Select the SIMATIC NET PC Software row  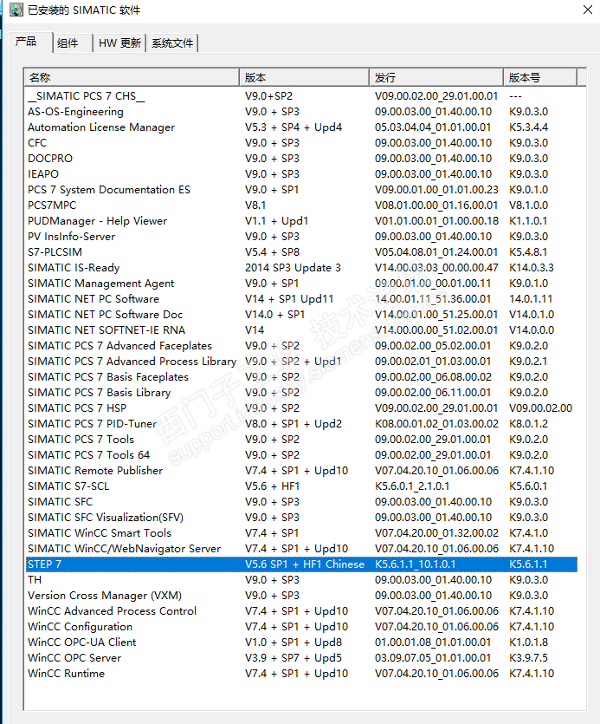pyautogui.click(x=301, y=299)
